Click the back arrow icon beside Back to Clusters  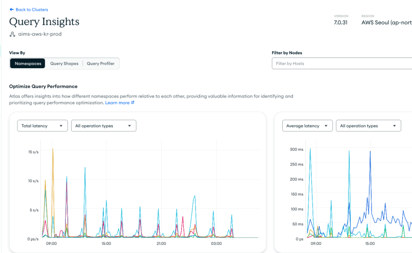point(12,10)
